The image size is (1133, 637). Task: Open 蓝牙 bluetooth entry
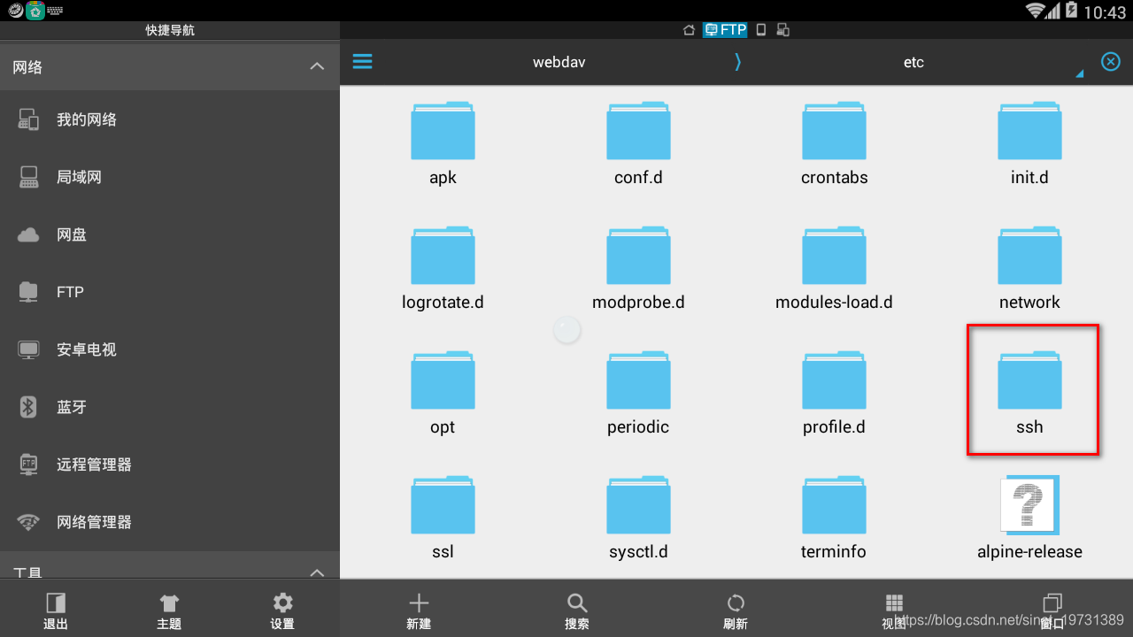pos(170,407)
